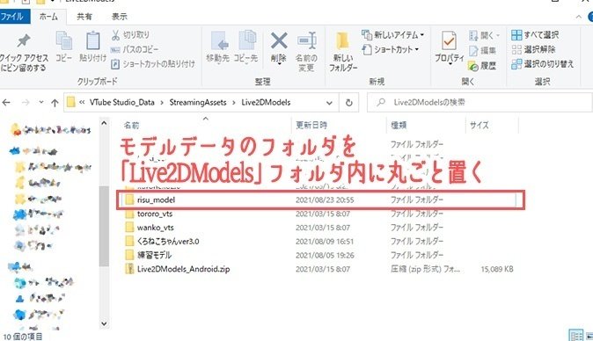Choose Paste shortcut (ショートカットの貼り付け)
Viewport: 593px width, 341px height.
tap(153, 64)
